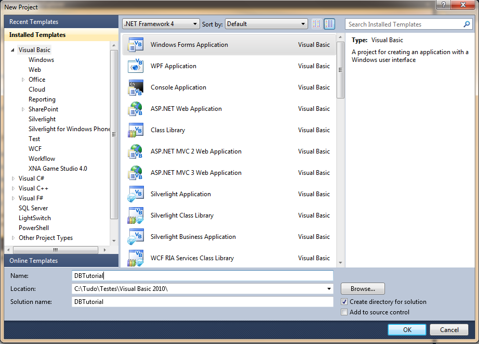Select the Silverlight category under Visual Basic

click(x=42, y=119)
